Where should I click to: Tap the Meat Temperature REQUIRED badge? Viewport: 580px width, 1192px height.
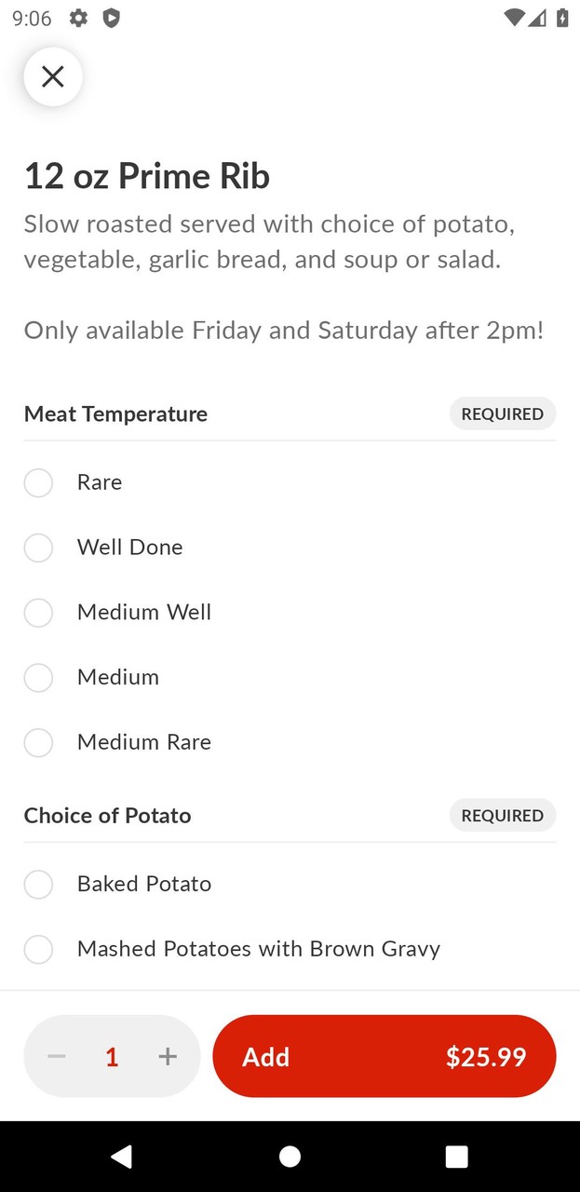pyautogui.click(x=502, y=413)
